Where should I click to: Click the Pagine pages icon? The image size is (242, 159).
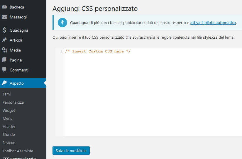[4, 60]
